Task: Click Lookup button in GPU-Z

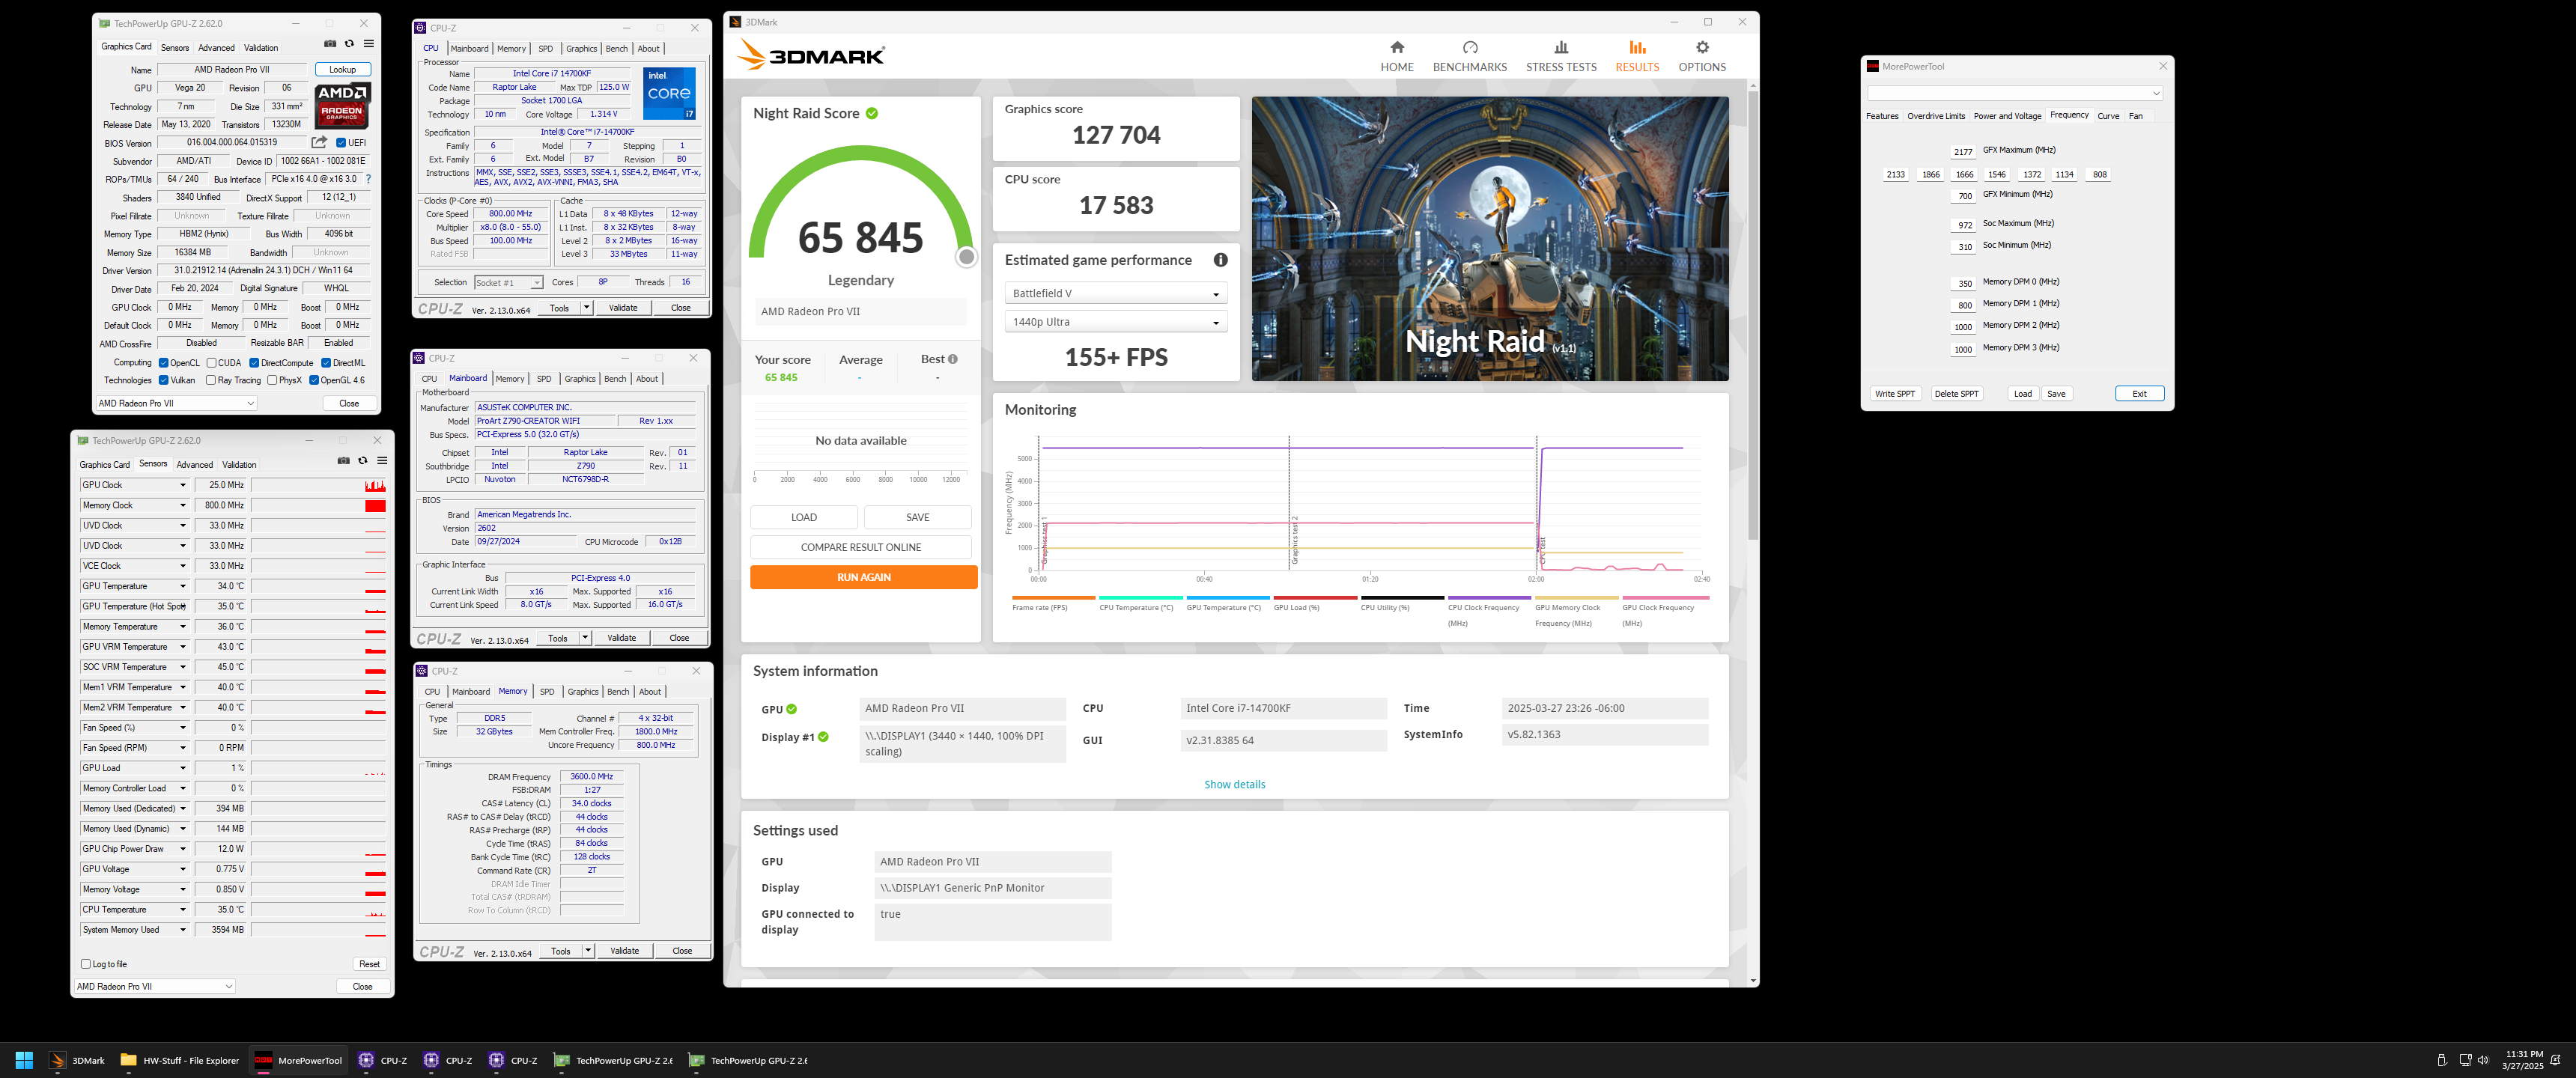Action: tap(342, 70)
